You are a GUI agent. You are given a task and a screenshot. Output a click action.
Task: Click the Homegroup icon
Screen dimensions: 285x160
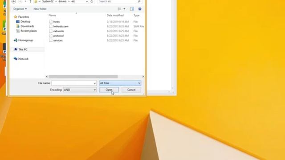tap(16, 40)
